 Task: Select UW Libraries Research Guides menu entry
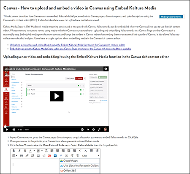point(80,166)
